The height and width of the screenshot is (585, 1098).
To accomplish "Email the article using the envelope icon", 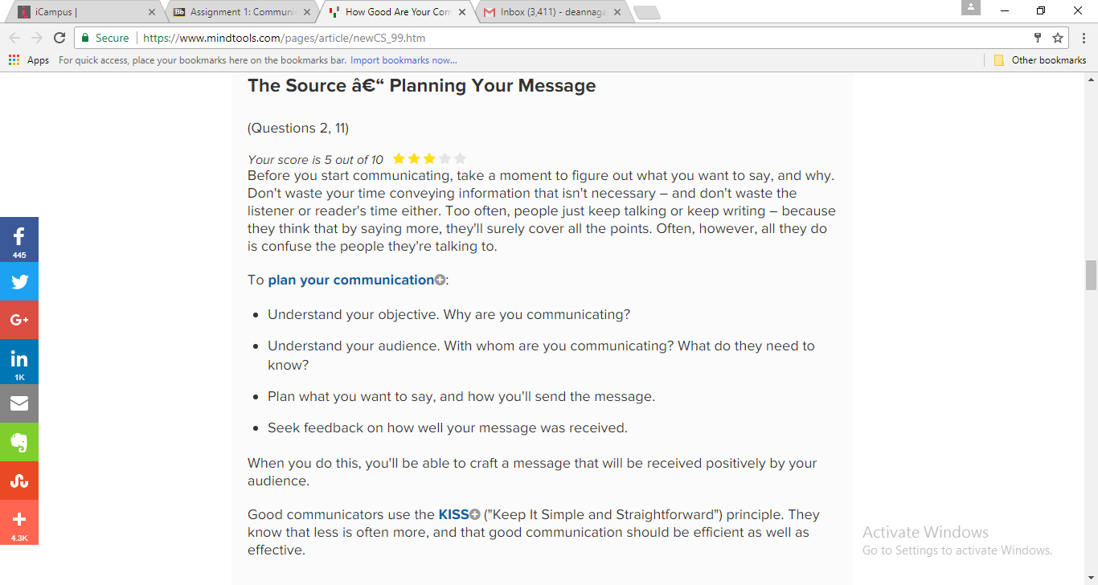I will tap(19, 403).
